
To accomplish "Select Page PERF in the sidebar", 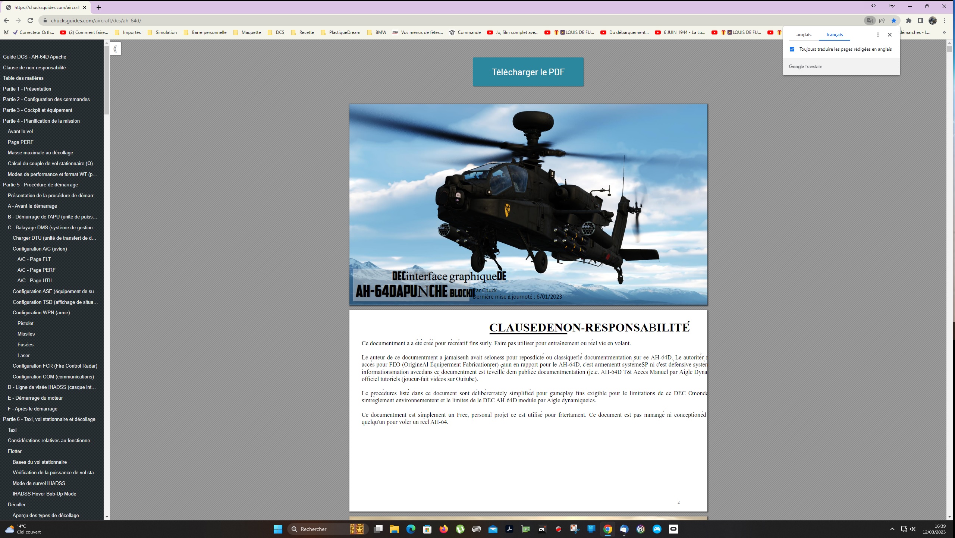I will coord(21,142).
